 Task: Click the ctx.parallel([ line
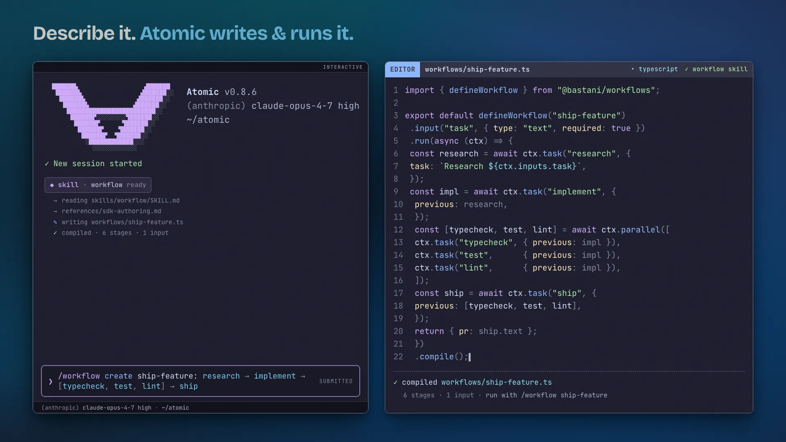(x=542, y=230)
